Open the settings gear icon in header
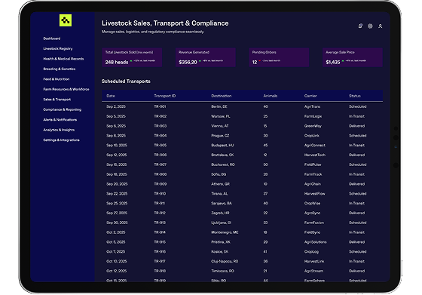The height and width of the screenshot is (295, 422). point(370,26)
